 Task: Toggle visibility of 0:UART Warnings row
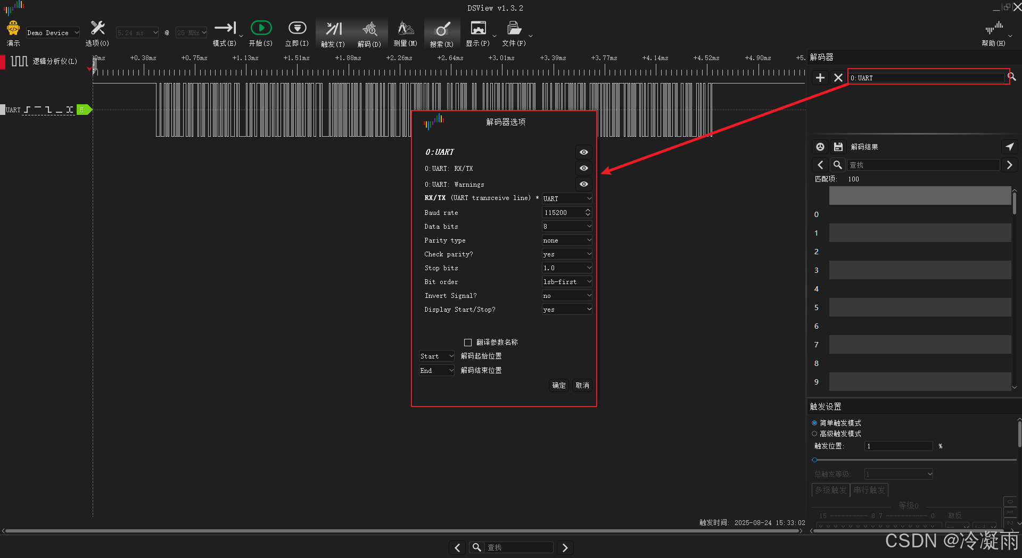point(584,184)
